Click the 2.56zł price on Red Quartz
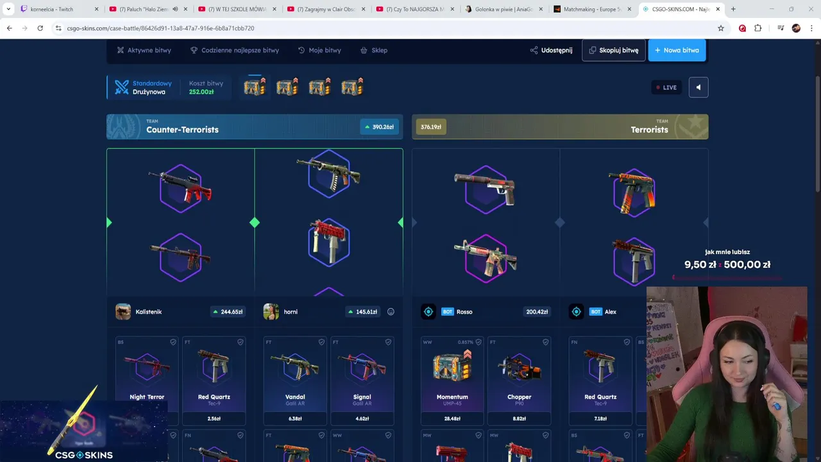This screenshot has height=462, width=821. click(214, 418)
